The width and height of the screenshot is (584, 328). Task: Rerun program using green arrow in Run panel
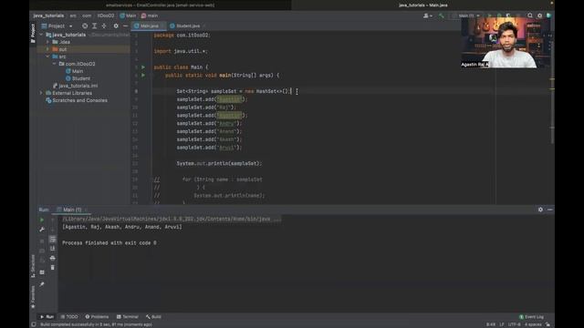42,220
